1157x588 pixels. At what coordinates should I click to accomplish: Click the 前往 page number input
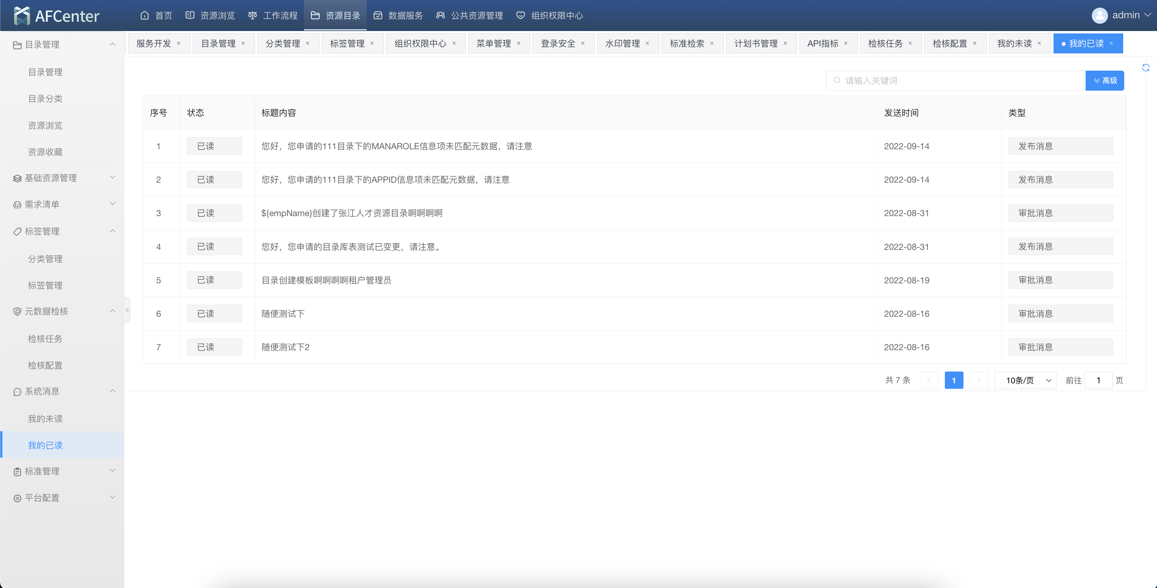coord(1098,380)
